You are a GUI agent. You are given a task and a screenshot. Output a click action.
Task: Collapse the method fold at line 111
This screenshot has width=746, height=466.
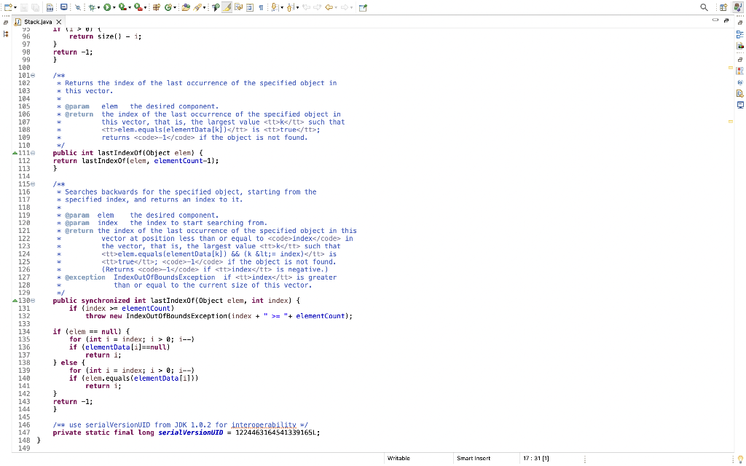tap(33, 153)
